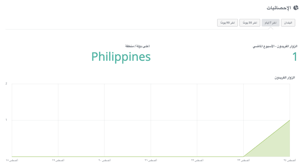Click the أغسطس ١٩ axis label
The image size is (304, 163).
pos(58,160)
